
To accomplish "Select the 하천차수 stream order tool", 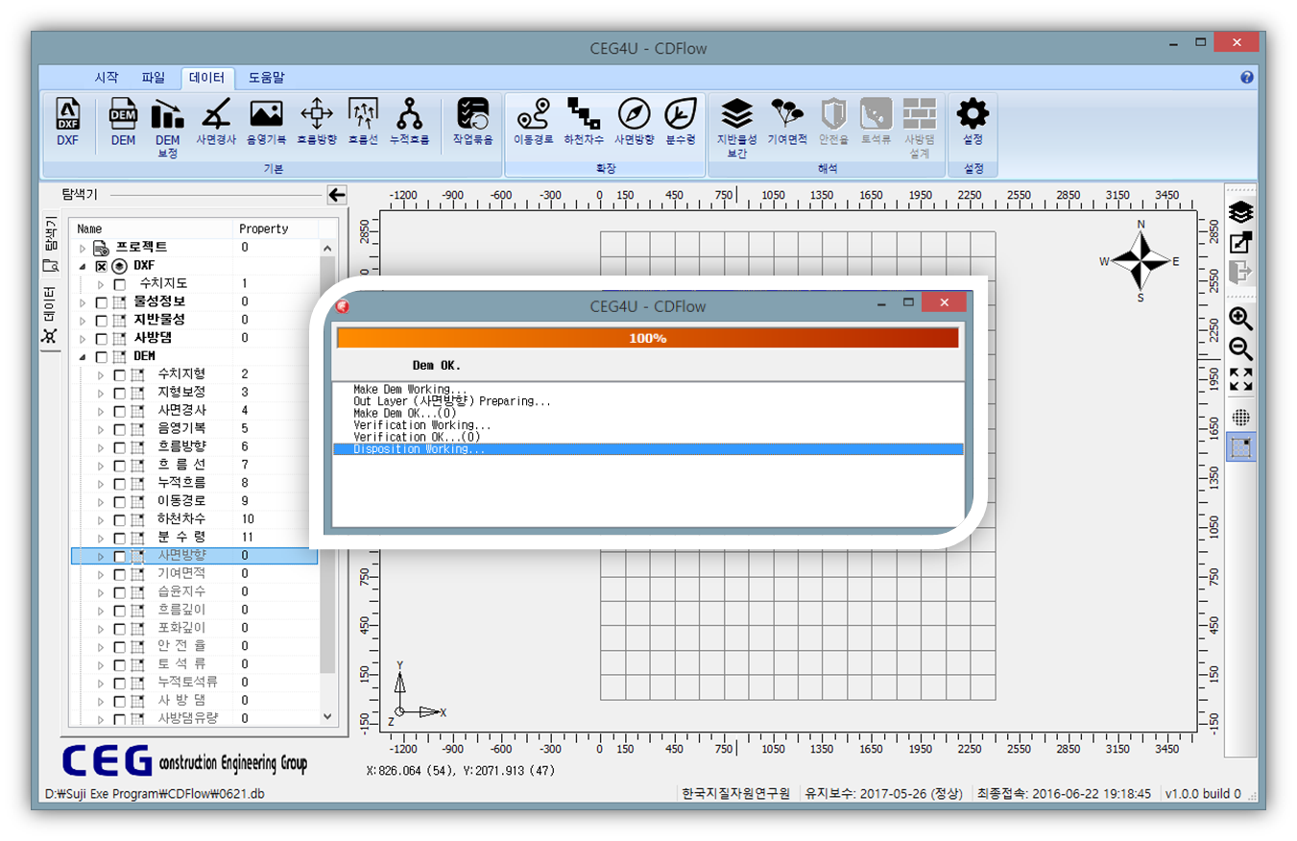I will (584, 122).
